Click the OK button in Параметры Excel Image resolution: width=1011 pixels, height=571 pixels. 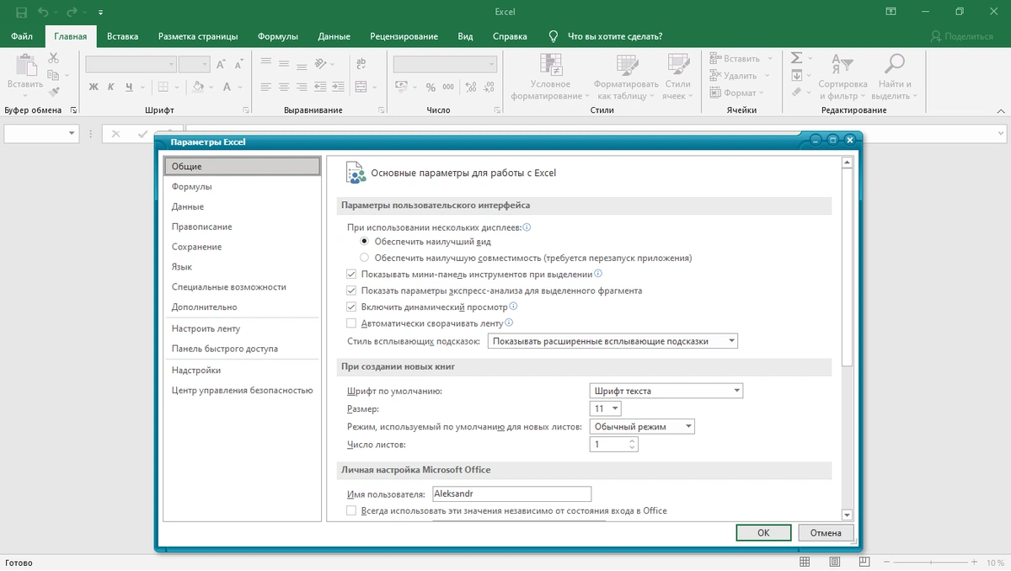point(763,532)
